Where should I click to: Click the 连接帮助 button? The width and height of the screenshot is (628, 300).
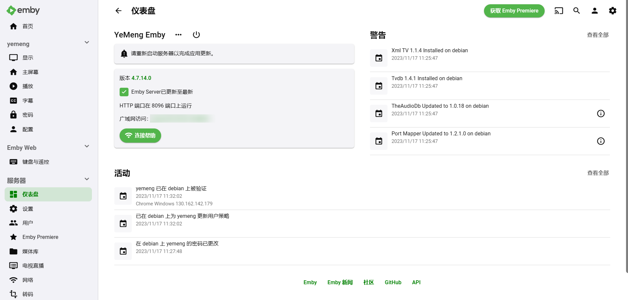(x=140, y=135)
